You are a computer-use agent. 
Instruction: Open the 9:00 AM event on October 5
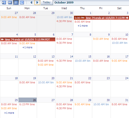tap(27, 43)
